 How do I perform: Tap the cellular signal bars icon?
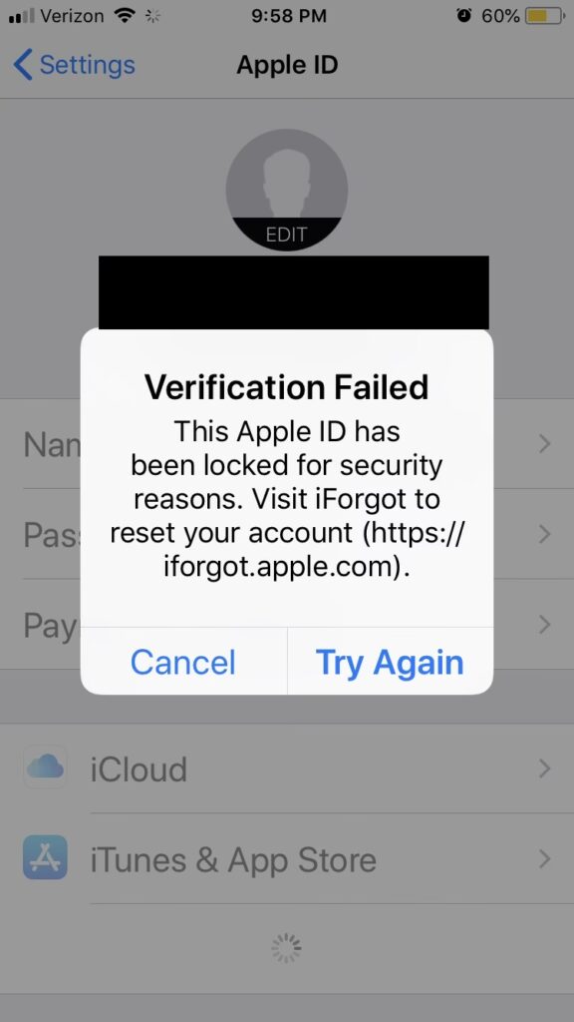click(x=22, y=16)
